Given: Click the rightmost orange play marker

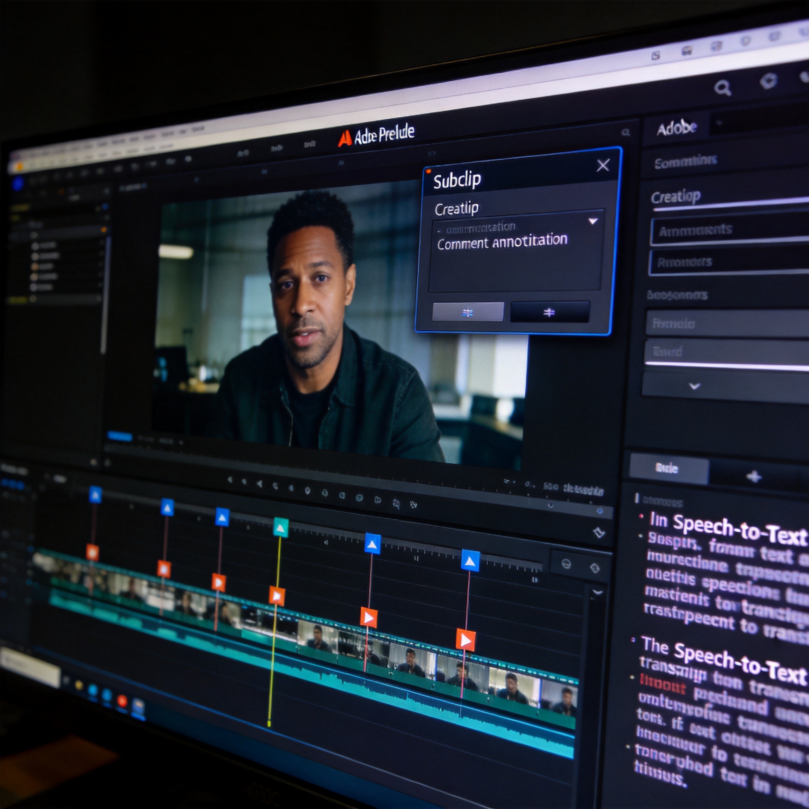Looking at the screenshot, I should (466, 640).
